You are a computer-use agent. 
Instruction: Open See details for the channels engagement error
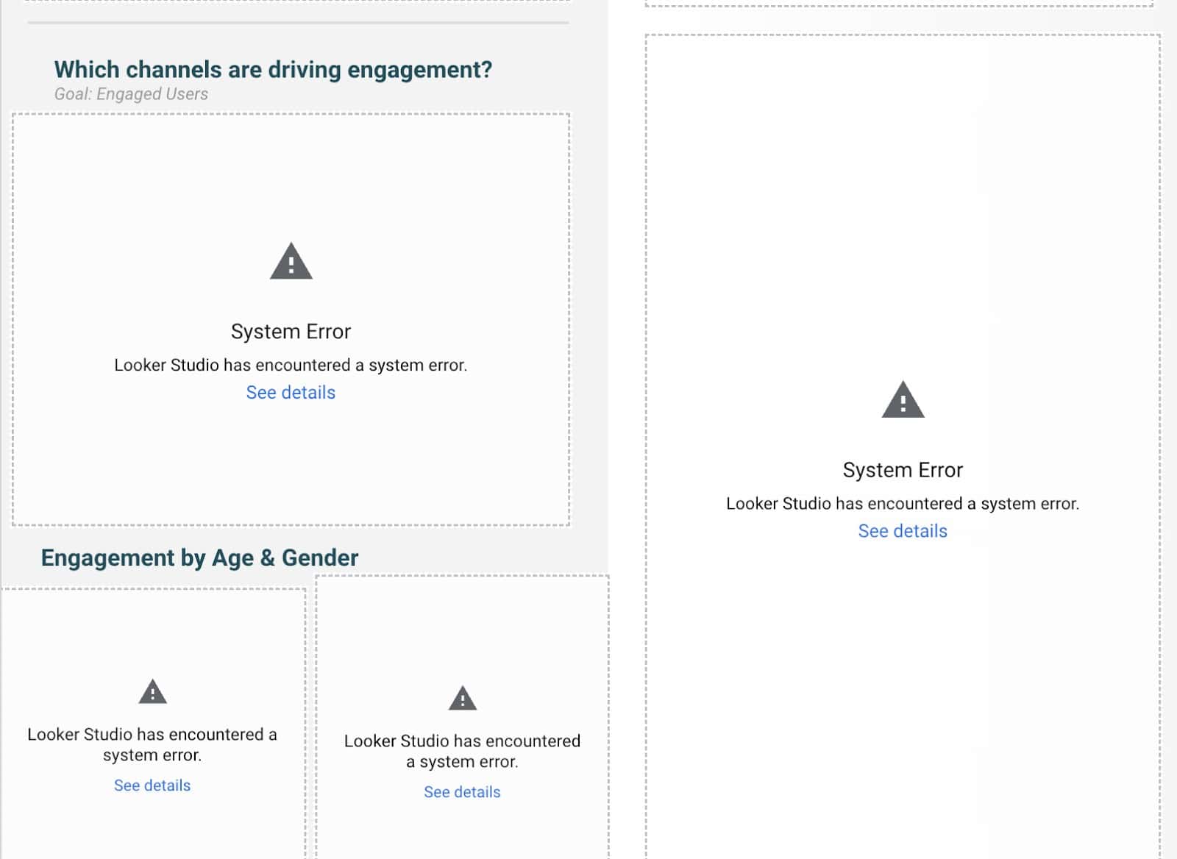click(291, 392)
